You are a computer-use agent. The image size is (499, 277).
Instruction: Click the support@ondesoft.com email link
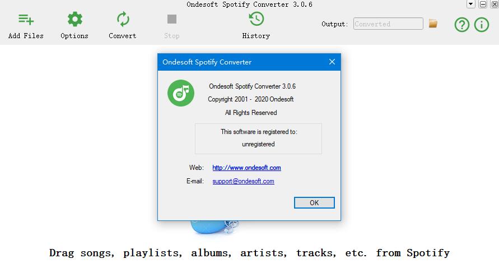tap(243, 181)
